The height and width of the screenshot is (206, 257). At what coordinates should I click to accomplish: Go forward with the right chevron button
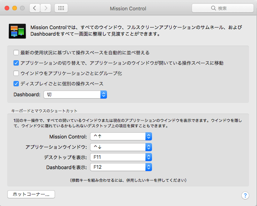pos(45,8)
